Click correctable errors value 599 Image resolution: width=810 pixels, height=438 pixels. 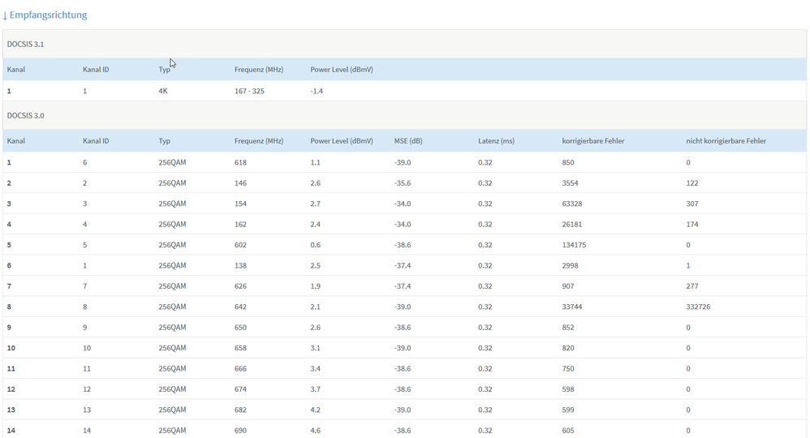568,410
